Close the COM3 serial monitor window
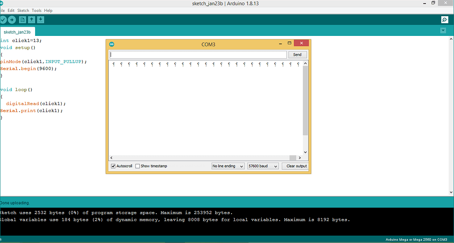454x243 pixels. pos(301,43)
